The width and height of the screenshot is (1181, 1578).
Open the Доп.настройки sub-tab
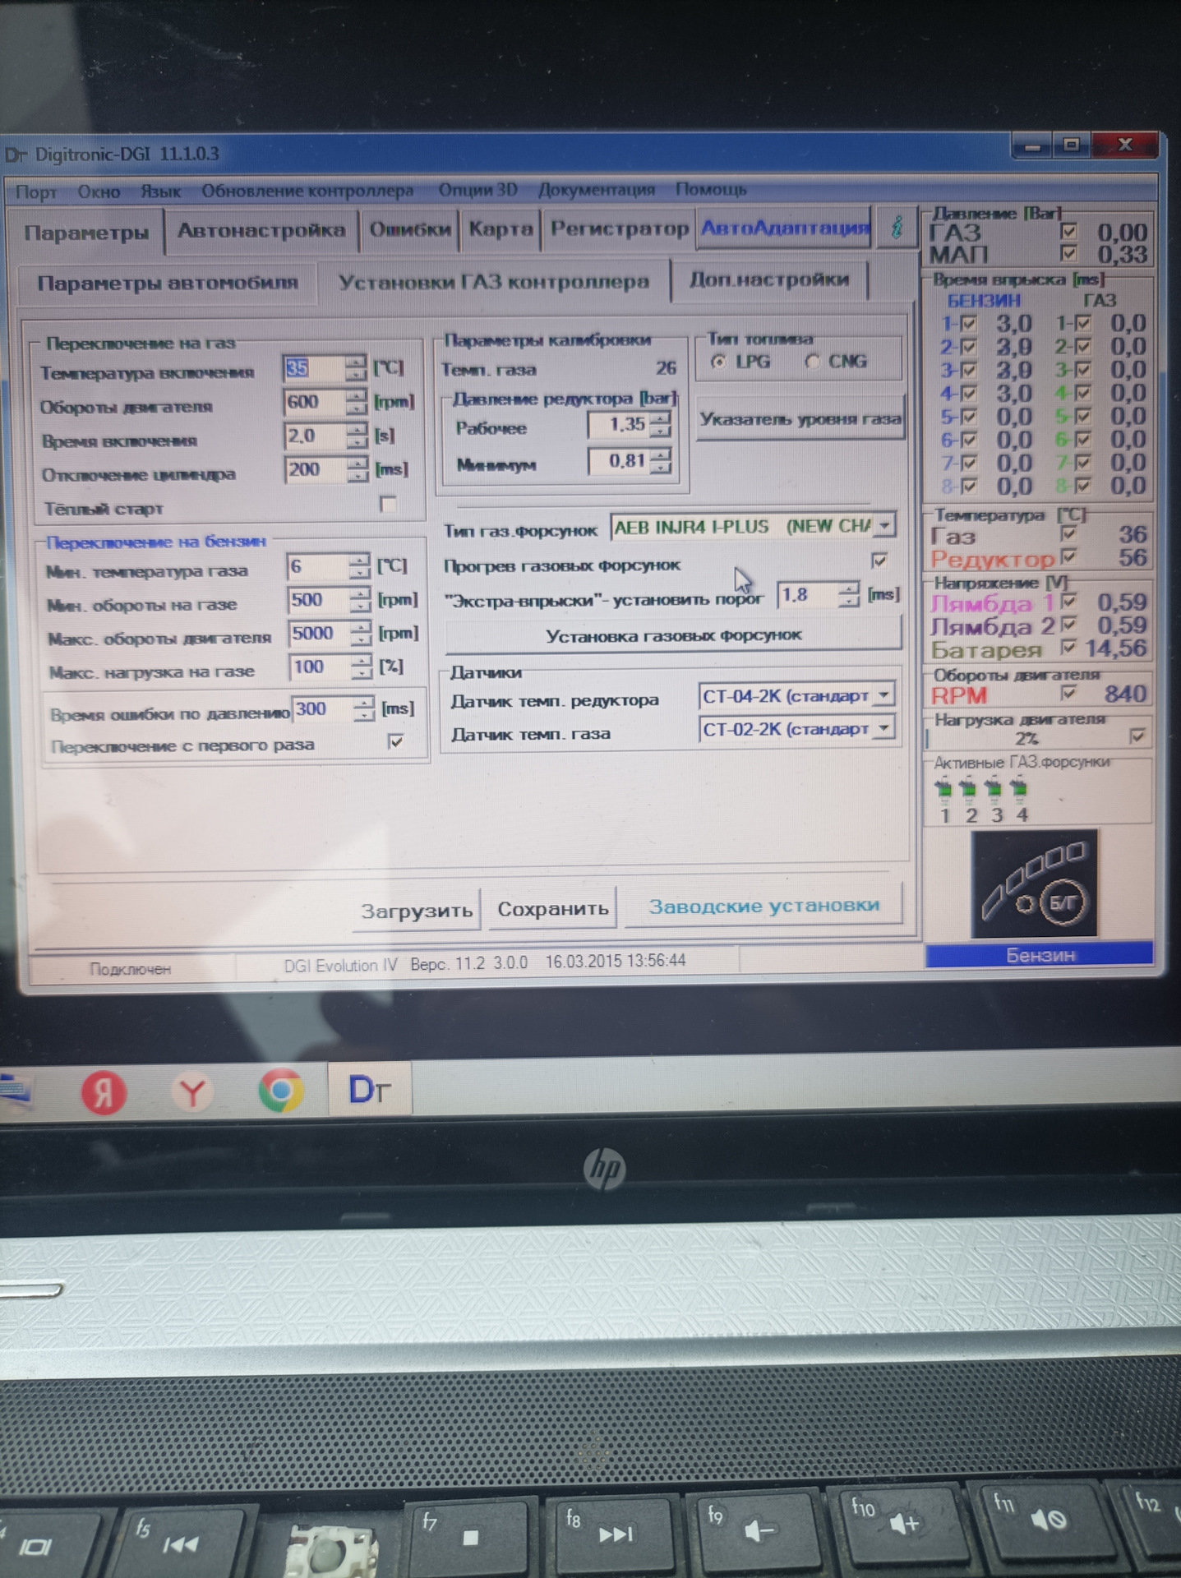pyautogui.click(x=769, y=279)
